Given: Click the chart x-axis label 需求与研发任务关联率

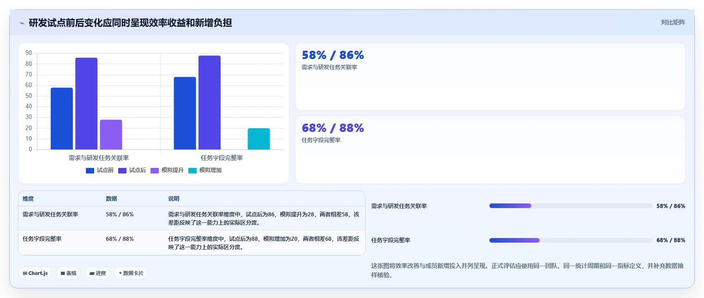Looking at the screenshot, I should (99, 158).
